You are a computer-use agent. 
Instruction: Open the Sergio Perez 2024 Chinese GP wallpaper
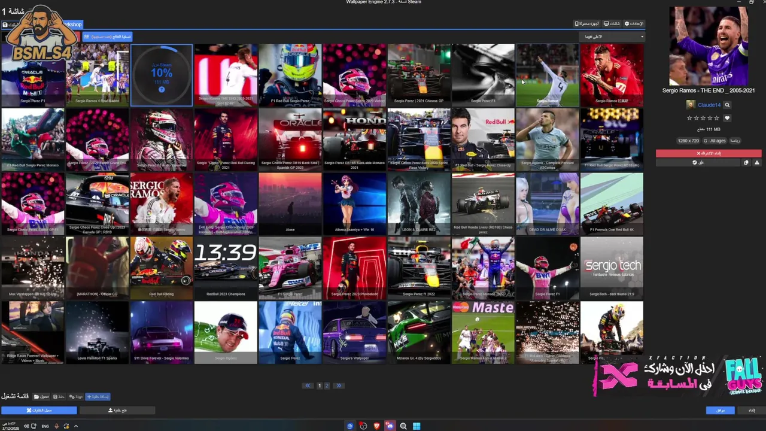coord(419,74)
